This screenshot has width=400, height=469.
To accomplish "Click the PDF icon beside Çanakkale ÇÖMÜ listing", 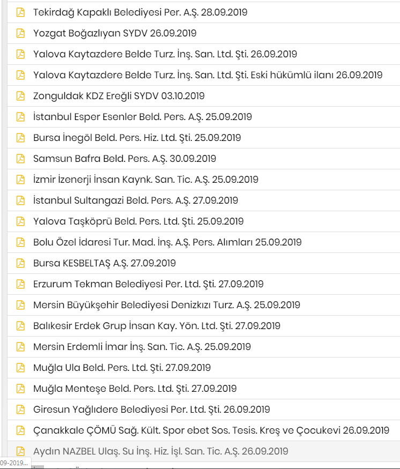I will click(20, 430).
